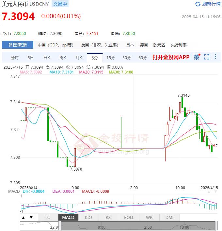Screen dimensions: 222x231
Task: Select WR indicator option
Action: tap(149, 218)
